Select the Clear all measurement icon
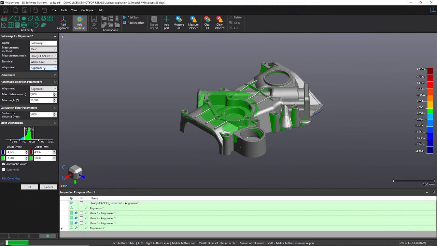437x246 pixels. (x=207, y=22)
